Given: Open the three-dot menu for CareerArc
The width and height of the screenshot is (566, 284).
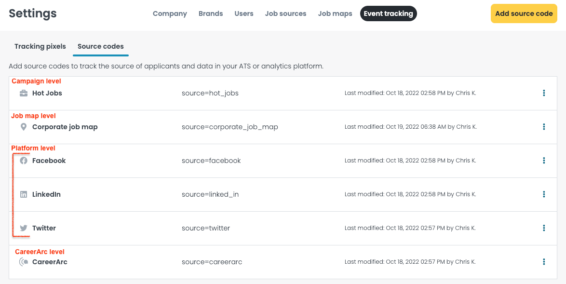Looking at the screenshot, I should pyautogui.click(x=544, y=262).
